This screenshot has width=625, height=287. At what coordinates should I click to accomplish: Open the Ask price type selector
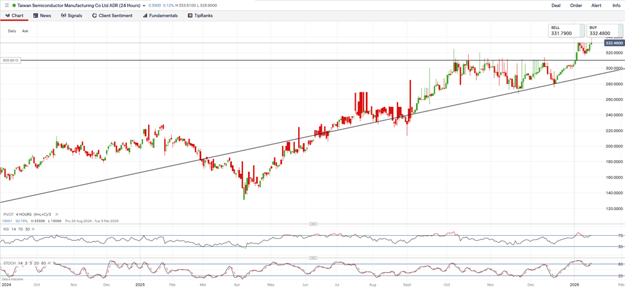[x=25, y=31]
